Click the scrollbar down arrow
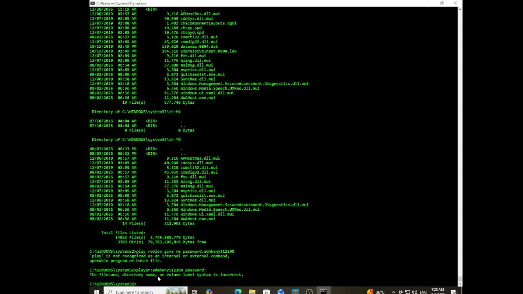Image resolution: width=523 pixels, height=294 pixels. point(460,283)
